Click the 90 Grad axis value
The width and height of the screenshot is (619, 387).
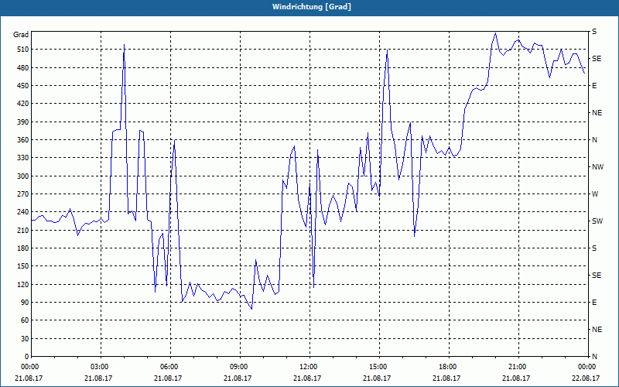[25, 303]
